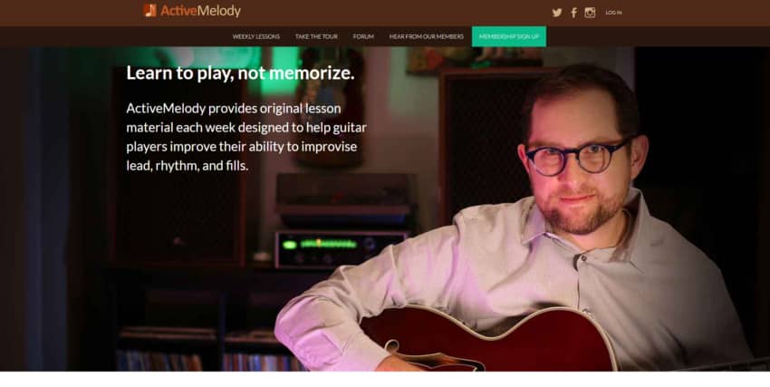Click the LOG IN link
770x387 pixels.
[x=613, y=13]
